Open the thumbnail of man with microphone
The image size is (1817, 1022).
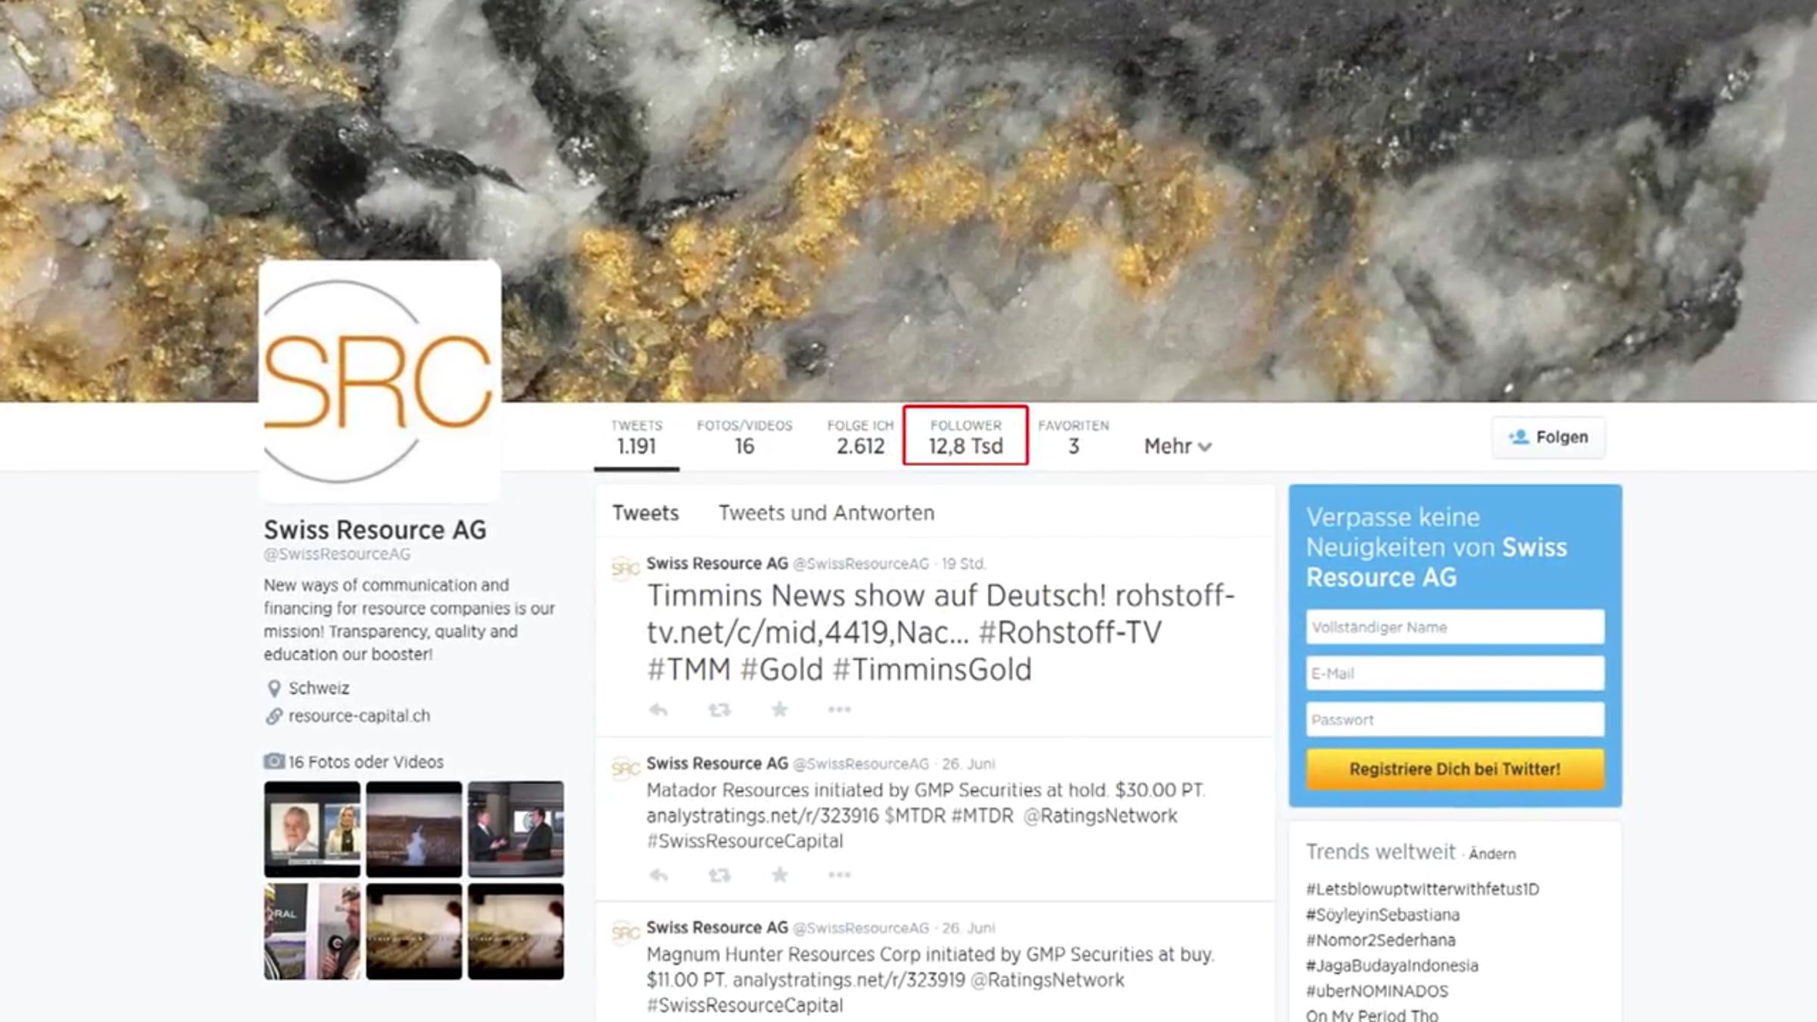coord(312,931)
